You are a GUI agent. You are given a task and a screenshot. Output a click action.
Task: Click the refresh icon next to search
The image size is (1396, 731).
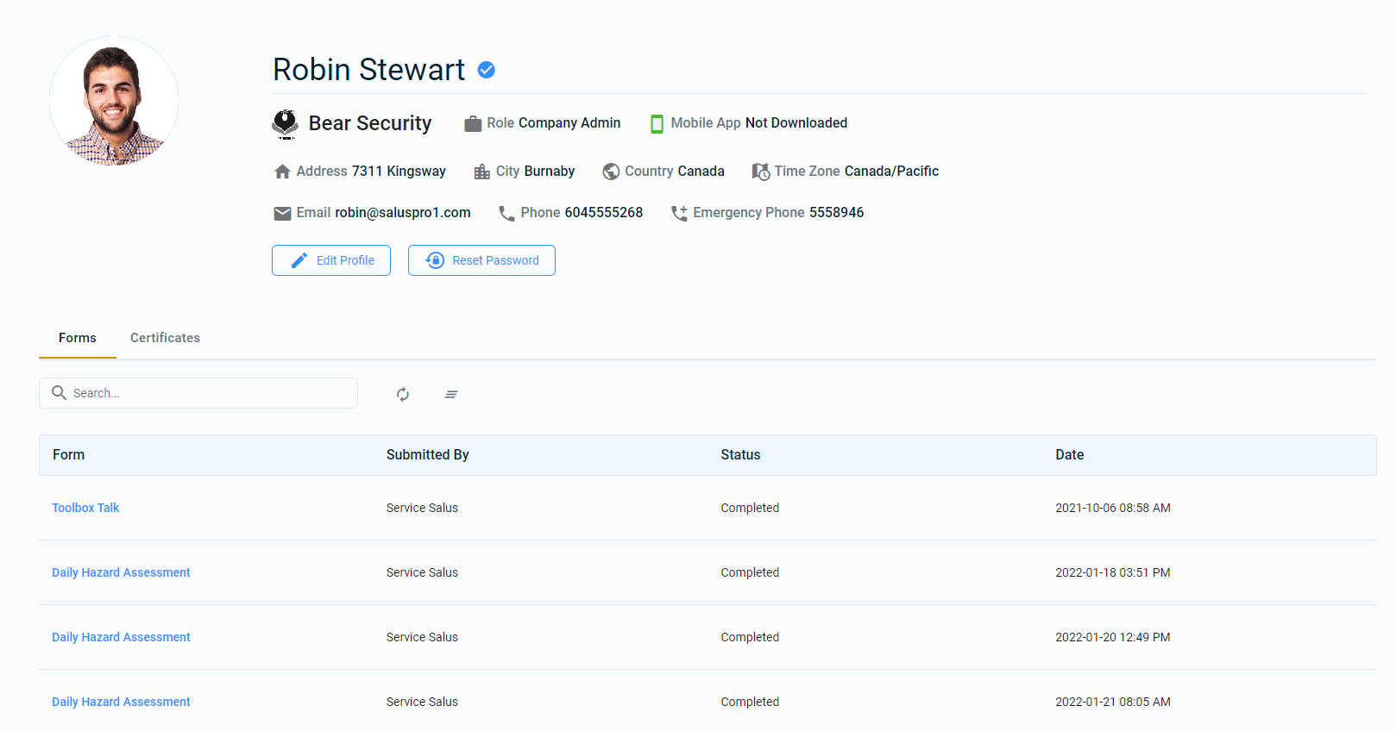click(403, 394)
